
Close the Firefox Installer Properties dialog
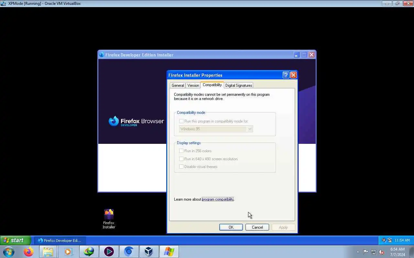point(293,75)
